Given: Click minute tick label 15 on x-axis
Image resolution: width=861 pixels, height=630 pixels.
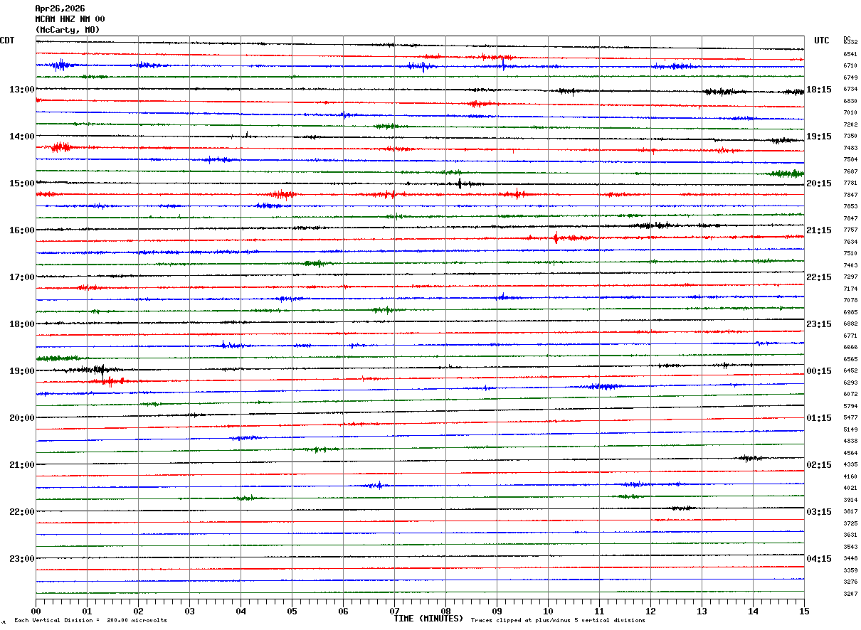Looking at the screenshot, I should coord(804,611).
